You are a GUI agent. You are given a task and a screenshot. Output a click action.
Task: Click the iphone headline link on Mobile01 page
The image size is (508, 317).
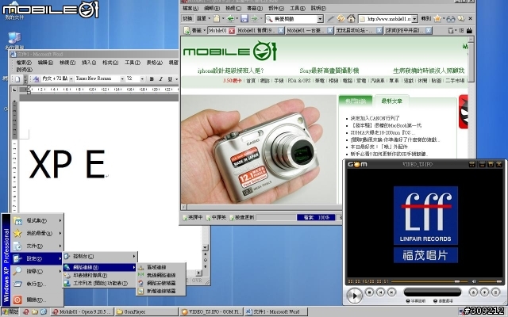click(231, 71)
